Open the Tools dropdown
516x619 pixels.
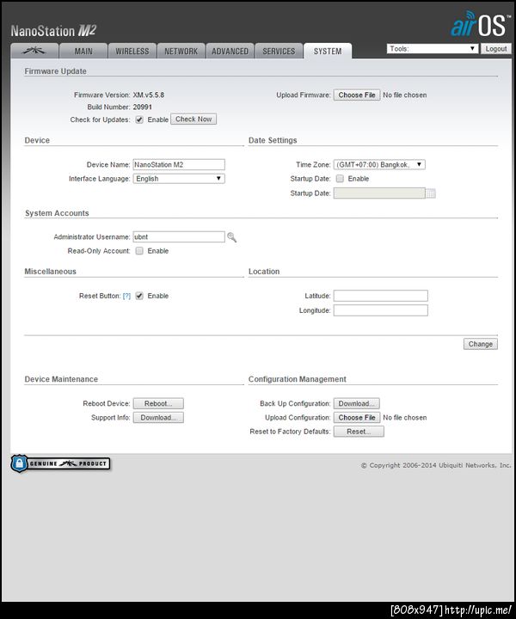[x=433, y=48]
